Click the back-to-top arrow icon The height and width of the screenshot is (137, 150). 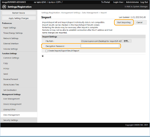click(43, 56)
